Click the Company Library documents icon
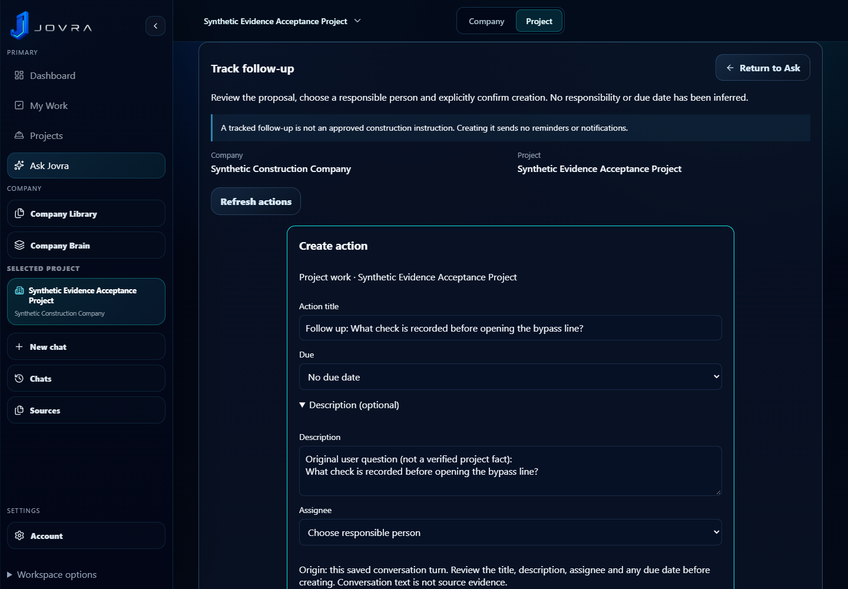This screenshot has height=589, width=848. 19,213
